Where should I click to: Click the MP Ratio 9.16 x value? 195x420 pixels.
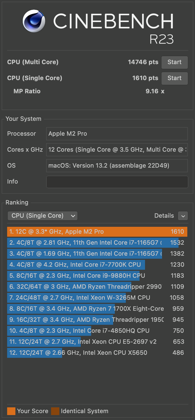click(x=155, y=91)
